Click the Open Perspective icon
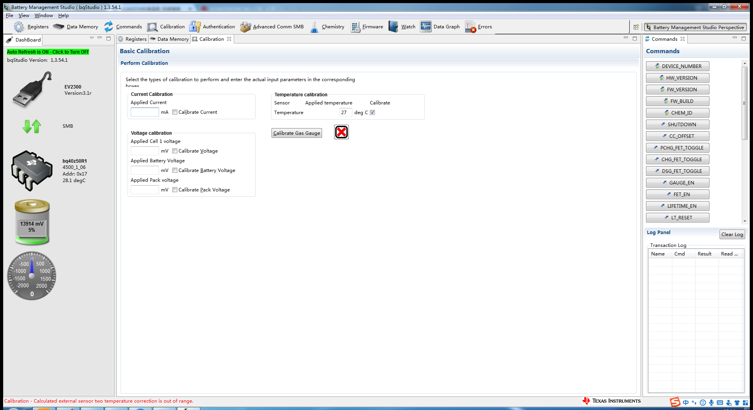753x410 pixels. (x=636, y=27)
